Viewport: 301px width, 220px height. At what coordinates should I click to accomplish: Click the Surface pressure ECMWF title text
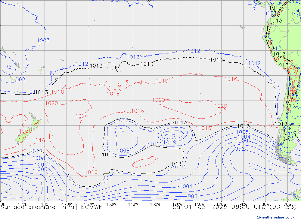pos(51,207)
